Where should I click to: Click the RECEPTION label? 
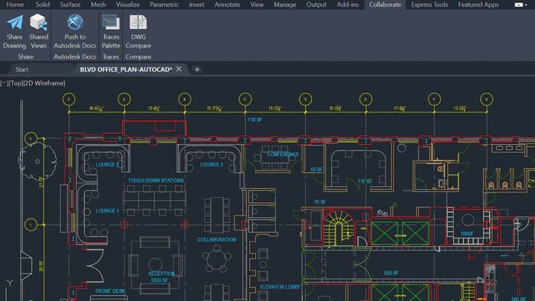pyautogui.click(x=161, y=273)
